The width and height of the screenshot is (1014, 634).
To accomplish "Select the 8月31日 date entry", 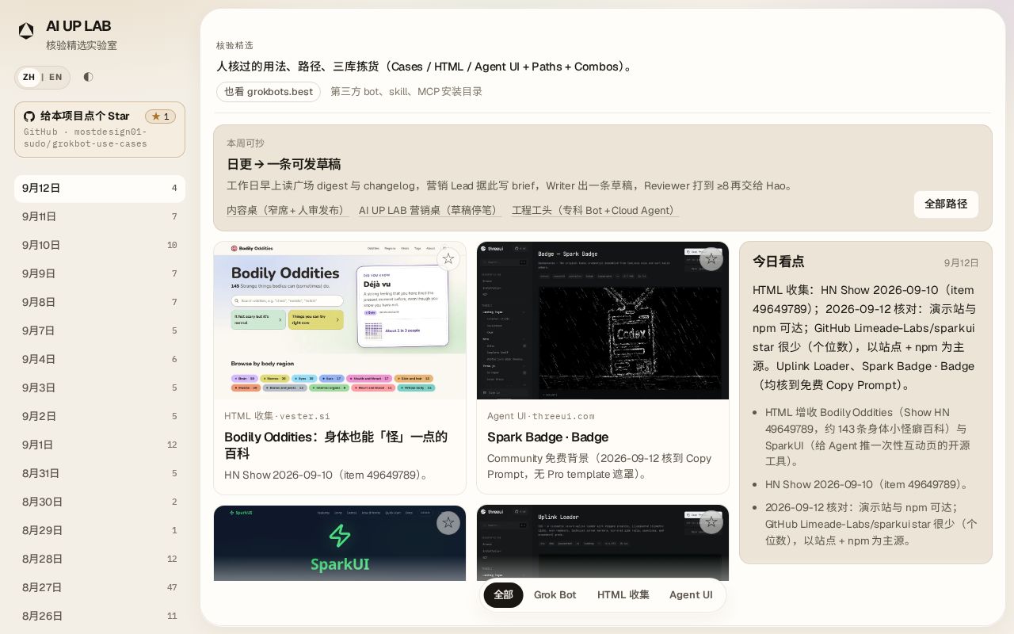I will tap(100, 474).
